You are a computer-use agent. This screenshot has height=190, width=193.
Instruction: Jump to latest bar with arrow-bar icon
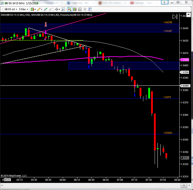[x=175, y=17]
